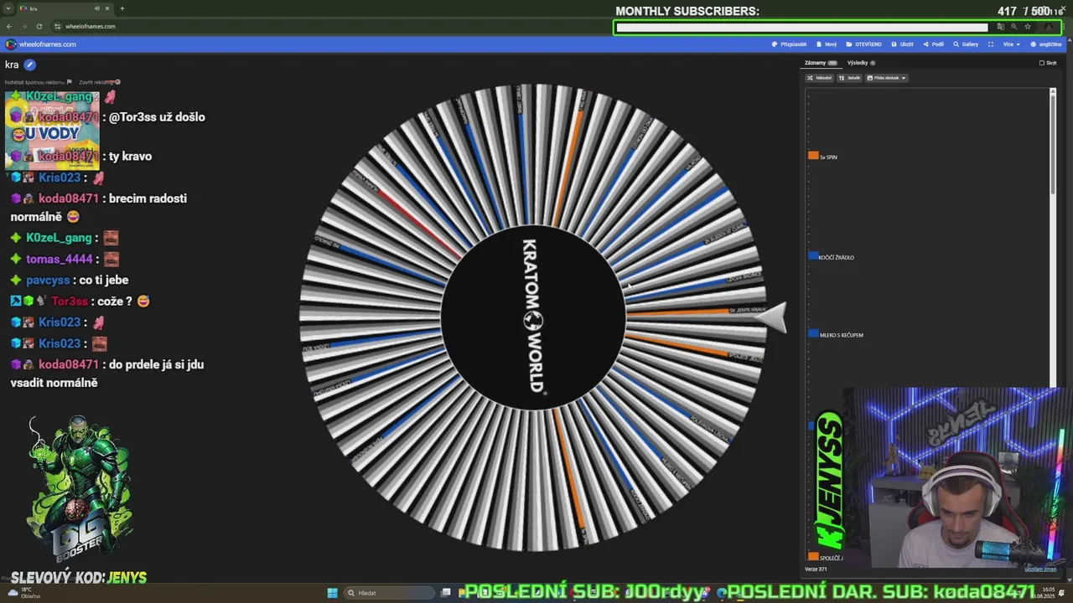Screen dimensions: 1073x603
Task: Spin the wheel by clicking KRATOM WORLD center
Action: [533, 317]
